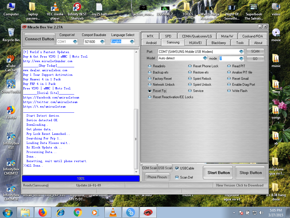The height and width of the screenshot is (218, 290).
Task: Launch InfinityBox AST shortcut
Action: tap(11, 141)
